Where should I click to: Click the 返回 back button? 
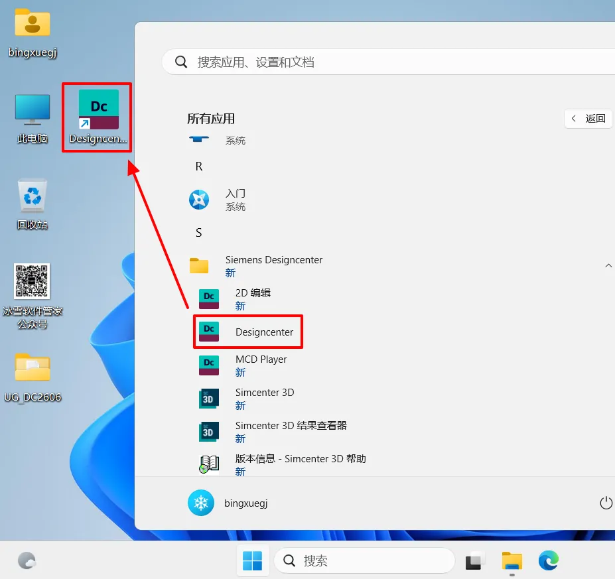pyautogui.click(x=588, y=119)
